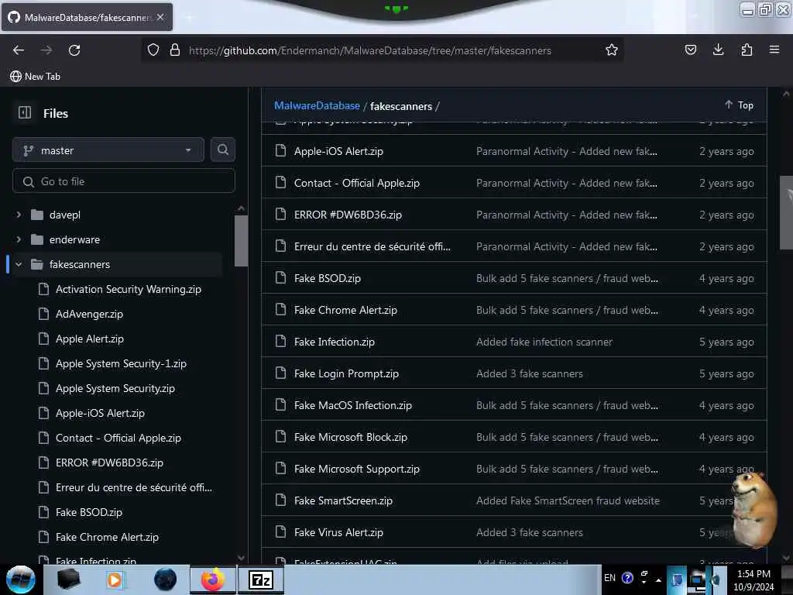The image size is (793, 595).
Task: Open the 7-Zip taskbar button
Action: pyautogui.click(x=260, y=580)
